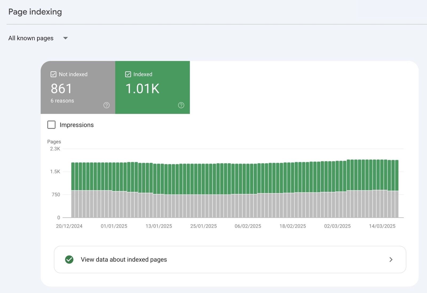Click the checkbox icon inside Not indexed card

[x=53, y=74]
